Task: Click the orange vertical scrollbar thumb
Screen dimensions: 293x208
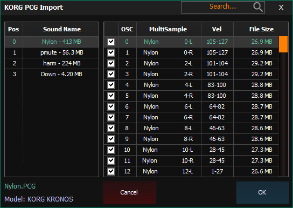Action: (283, 44)
